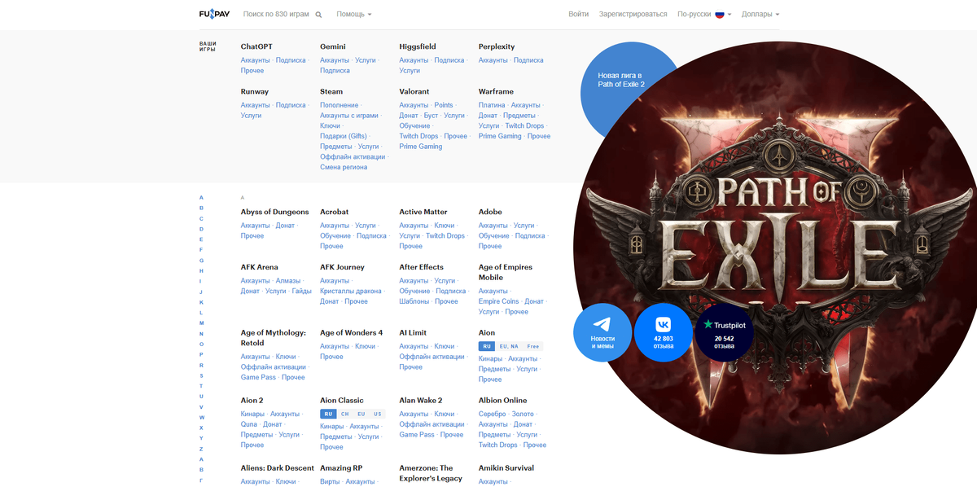
Task: Click the Russian flag icon
Action: [720, 14]
